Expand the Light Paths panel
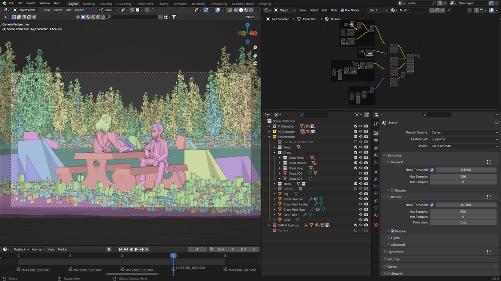The image size is (501, 281). point(395,252)
